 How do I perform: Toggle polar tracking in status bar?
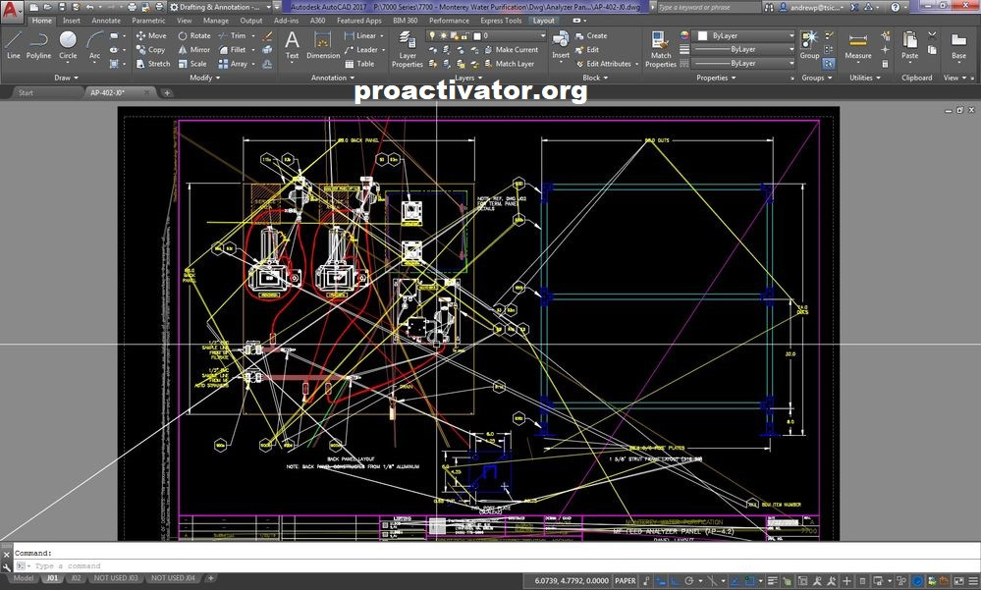click(x=688, y=580)
